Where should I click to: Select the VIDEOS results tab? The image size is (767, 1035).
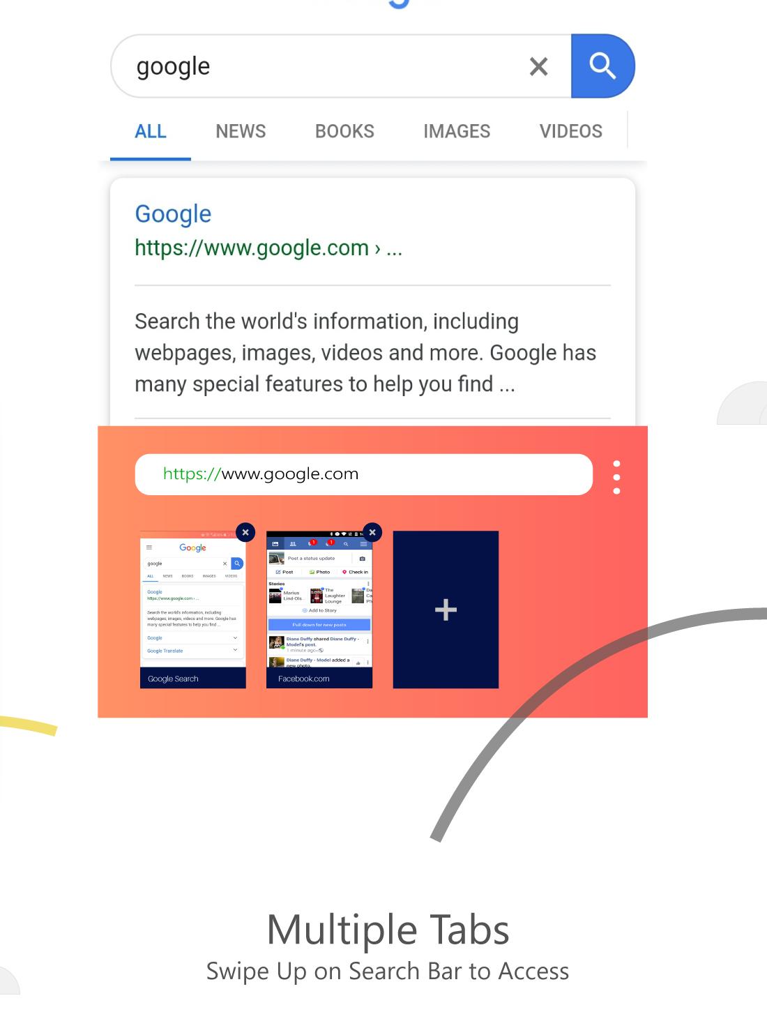pos(571,132)
